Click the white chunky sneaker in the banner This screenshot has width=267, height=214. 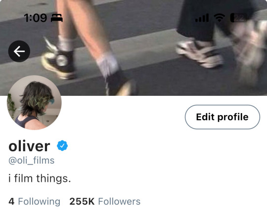tap(199, 54)
